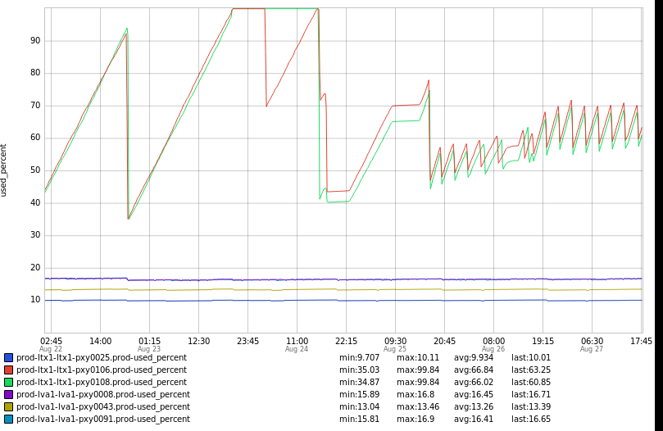Select the prod-lva1-lva1-pxy0043 legend label
This screenshot has height=431, width=663.
(102, 406)
